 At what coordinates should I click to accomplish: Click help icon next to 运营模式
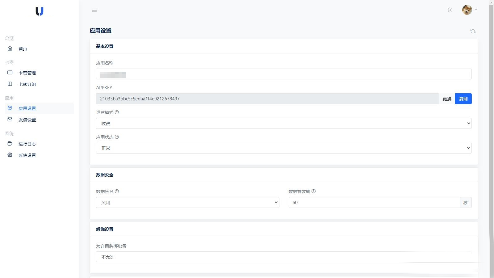click(x=117, y=112)
